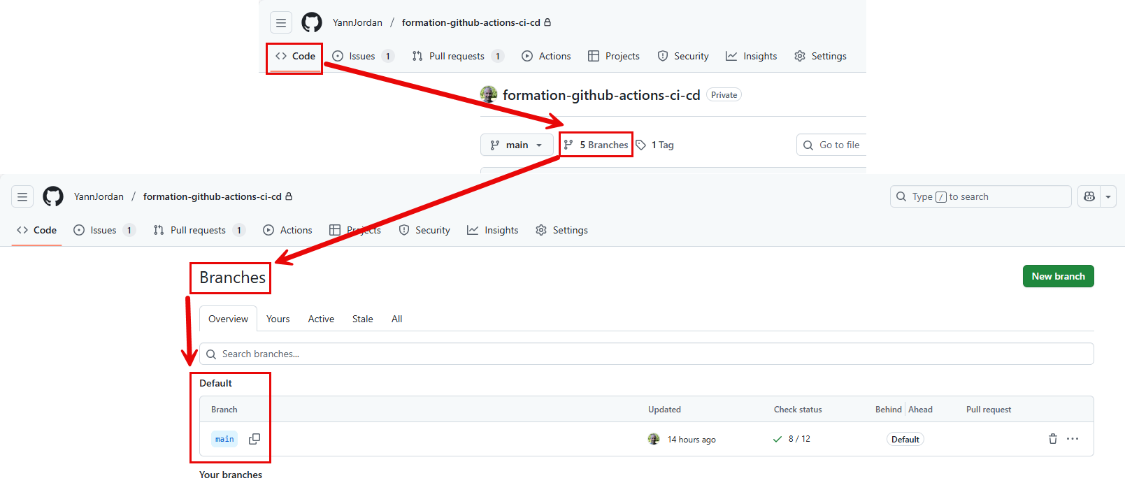Copy the main branch name to clipboard
The width and height of the screenshot is (1125, 483).
pos(255,439)
